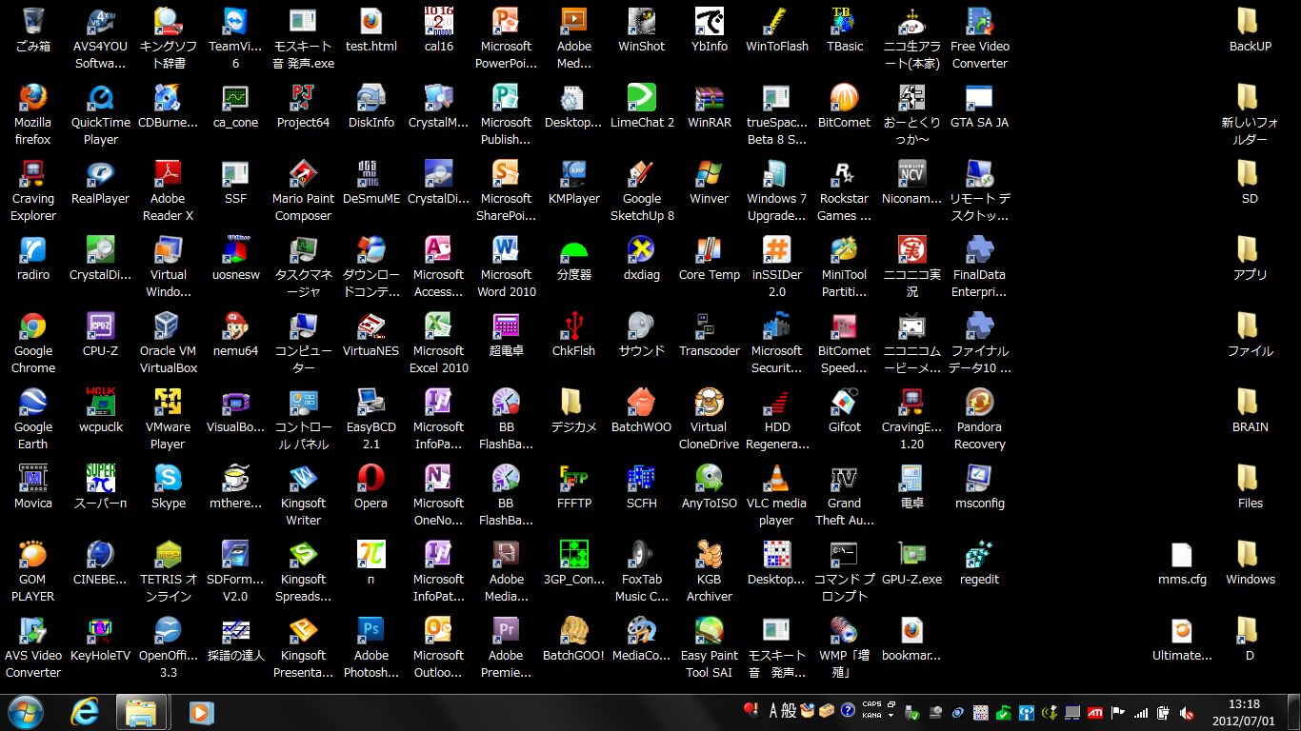Open the コントロール パネル icon
The width and height of the screenshot is (1301, 731).
(303, 419)
